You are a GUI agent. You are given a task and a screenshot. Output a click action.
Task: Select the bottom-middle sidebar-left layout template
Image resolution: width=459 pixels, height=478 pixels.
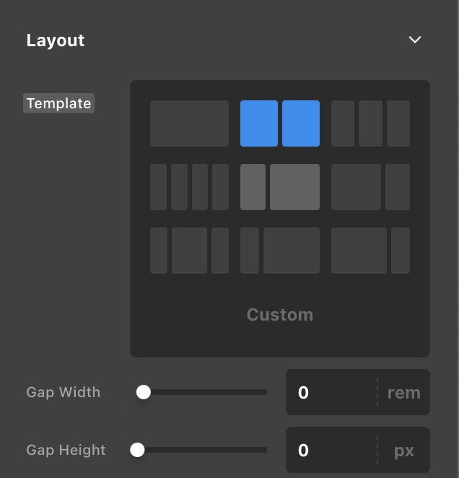point(280,251)
